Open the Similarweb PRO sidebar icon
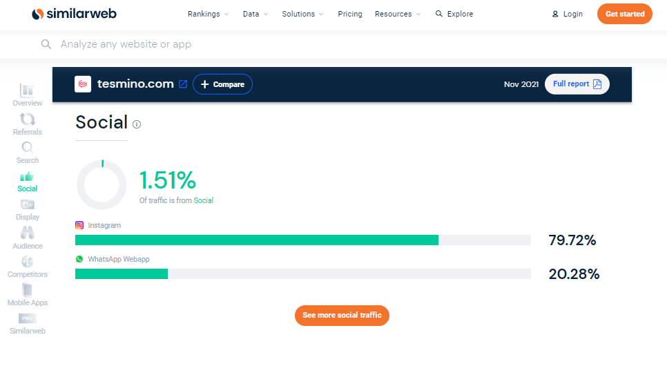This screenshot has width=667, height=384. (x=27, y=318)
